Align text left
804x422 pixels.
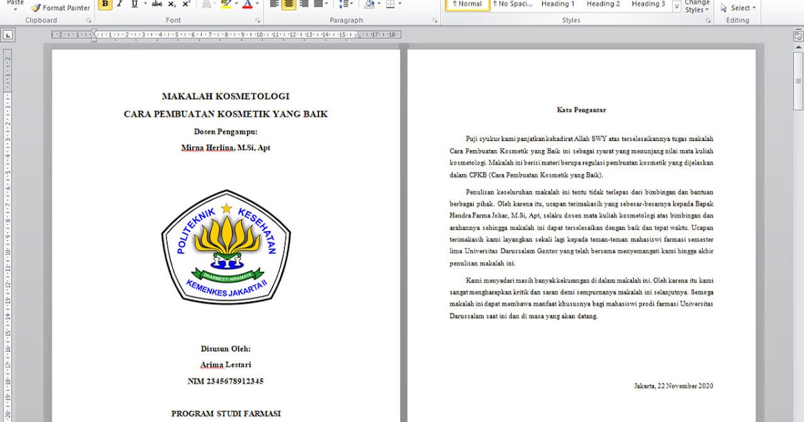pyautogui.click(x=275, y=4)
